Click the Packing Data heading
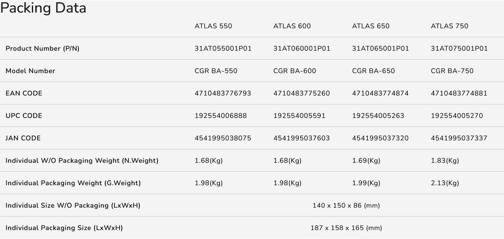This screenshot has width=504, height=239. click(43, 9)
